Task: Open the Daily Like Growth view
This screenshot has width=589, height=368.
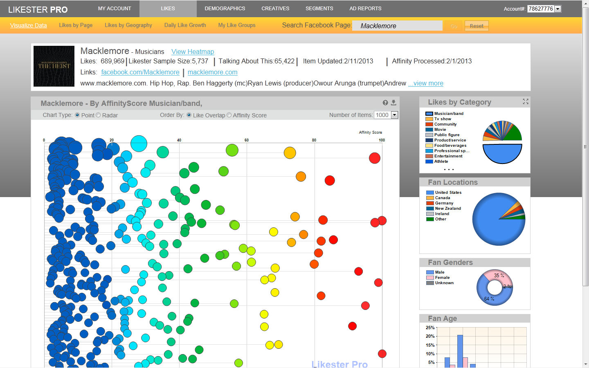Action: [185, 25]
